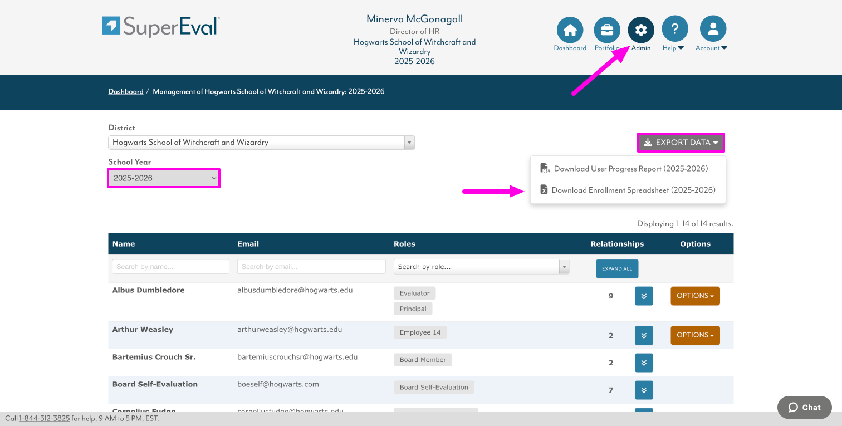Click the name Bartemius Crouch Sr.

(x=154, y=357)
